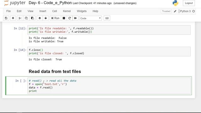Image resolution: width=201 pixels, height=113 pixels.
Task: Select the Read data from text files heading
Action: pos(55,71)
